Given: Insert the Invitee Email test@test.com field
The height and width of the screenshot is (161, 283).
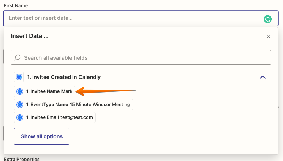Looking at the screenshot, I should pyautogui.click(x=55, y=117).
